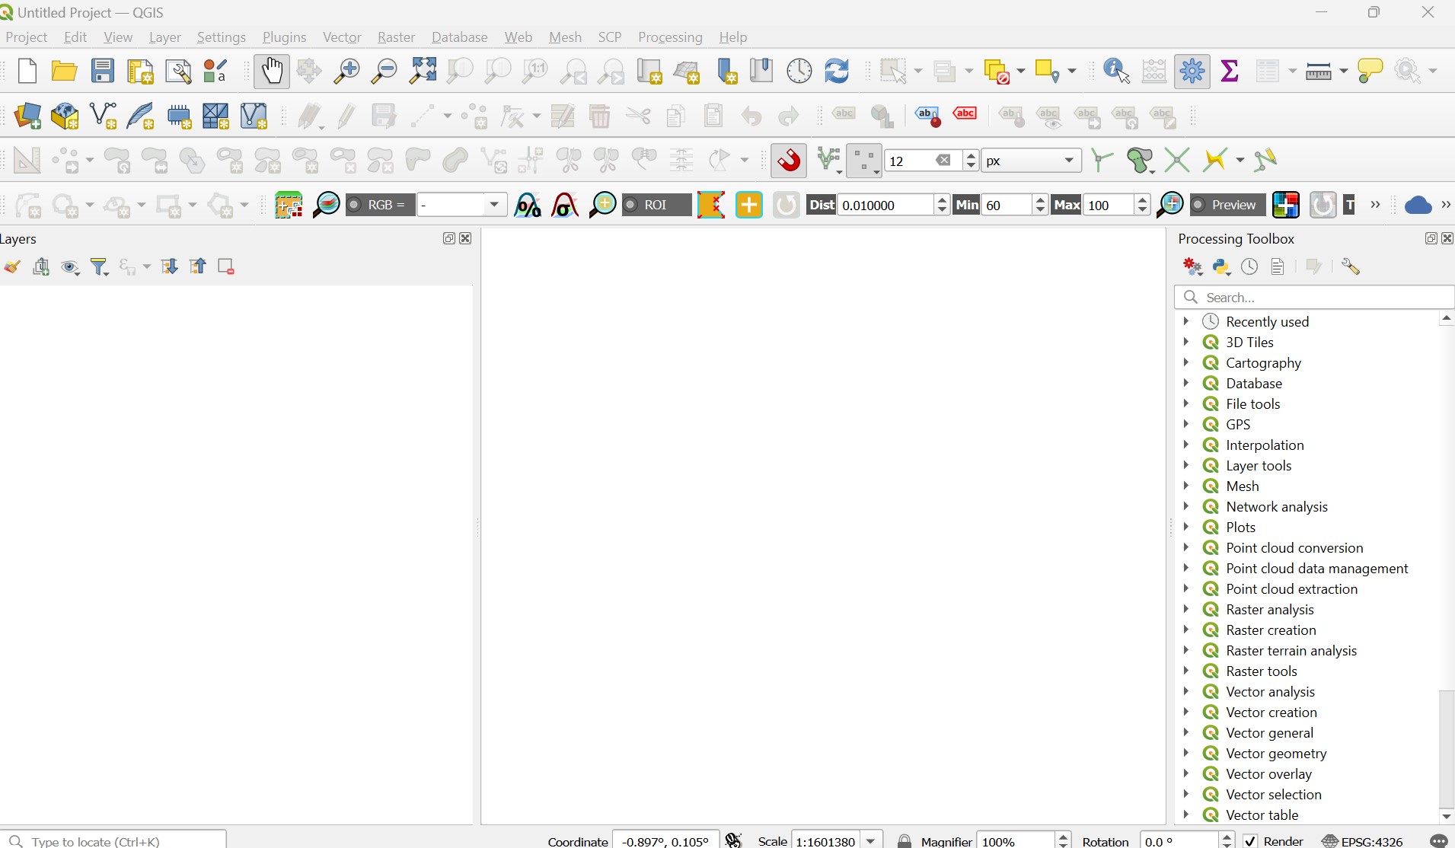Toggle the RGB radio button
1455x848 pixels.
pos(355,206)
